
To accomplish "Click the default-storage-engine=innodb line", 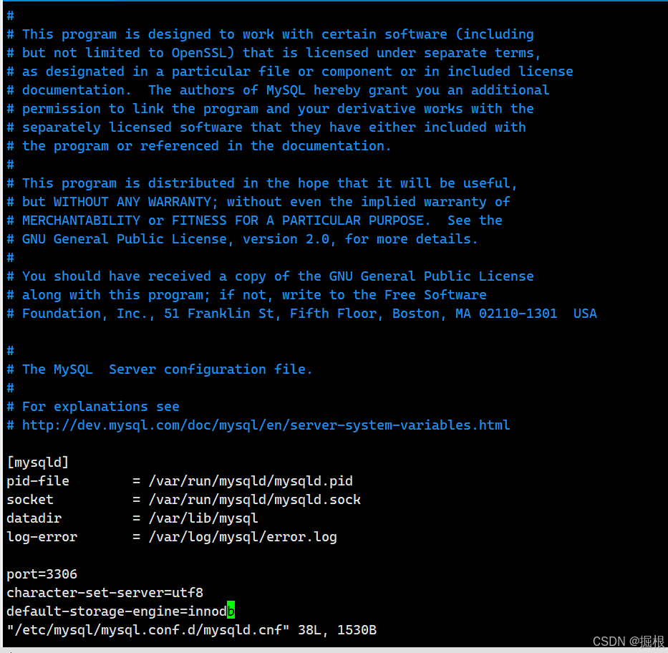I will point(120,611).
